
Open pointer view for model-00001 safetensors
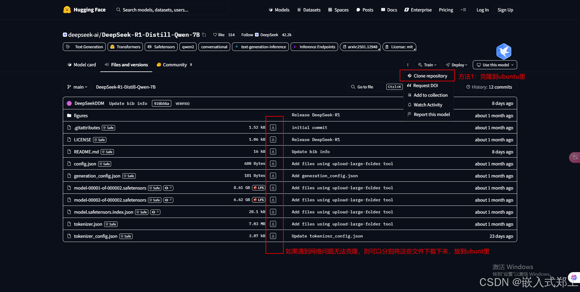click(x=168, y=188)
